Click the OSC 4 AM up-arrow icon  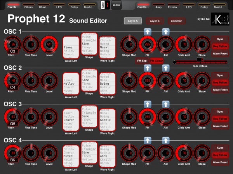point(166,141)
